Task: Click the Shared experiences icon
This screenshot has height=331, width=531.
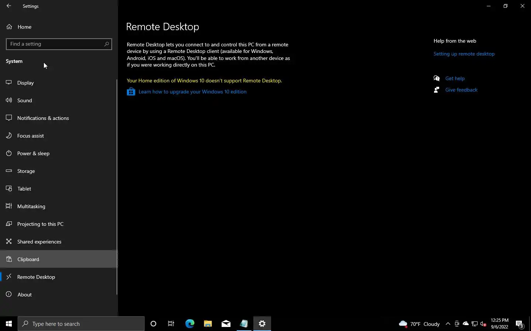Action: [x=9, y=242]
